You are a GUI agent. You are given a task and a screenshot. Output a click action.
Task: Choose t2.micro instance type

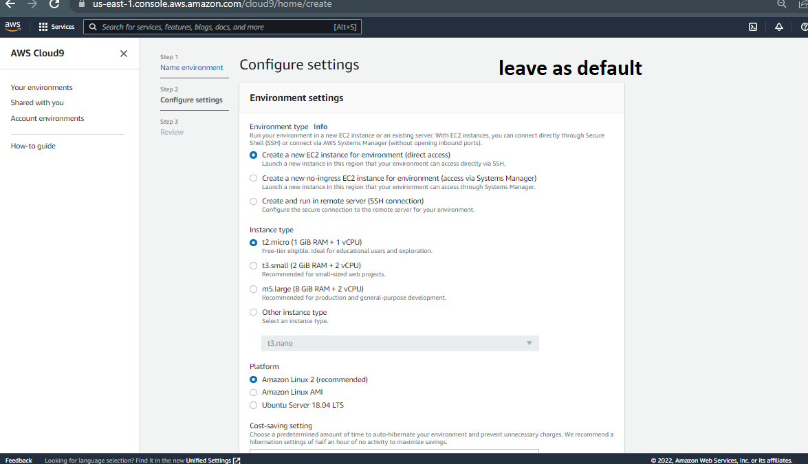(254, 243)
